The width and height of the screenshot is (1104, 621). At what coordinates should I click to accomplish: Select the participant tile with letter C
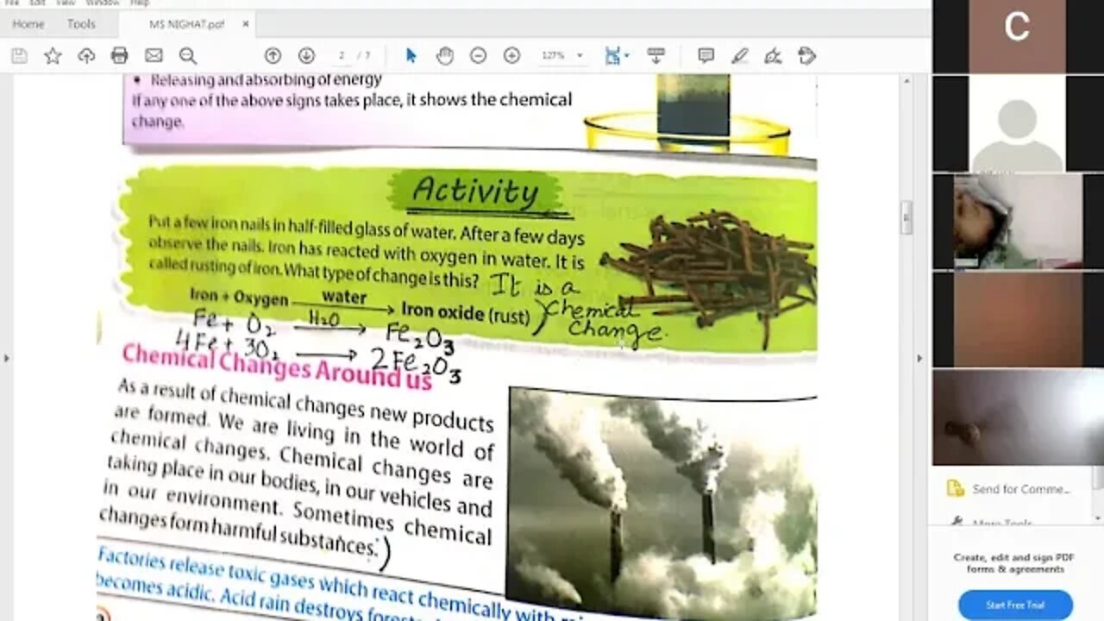pyautogui.click(x=1017, y=36)
